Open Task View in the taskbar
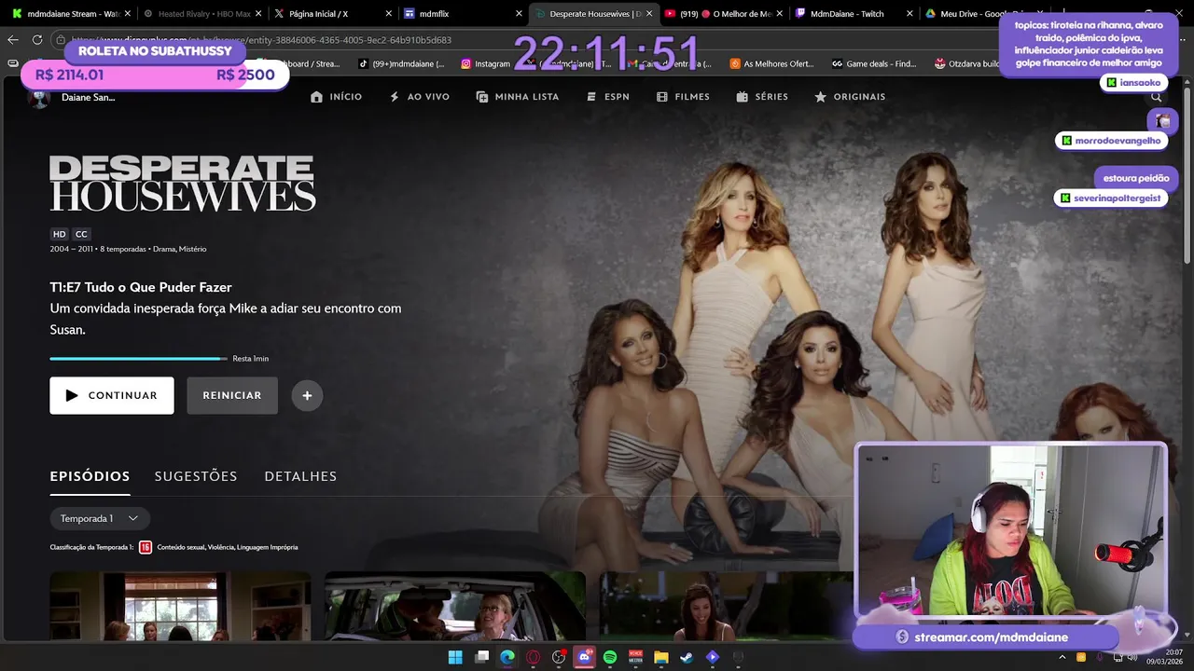This screenshot has height=671, width=1194. [x=481, y=657]
